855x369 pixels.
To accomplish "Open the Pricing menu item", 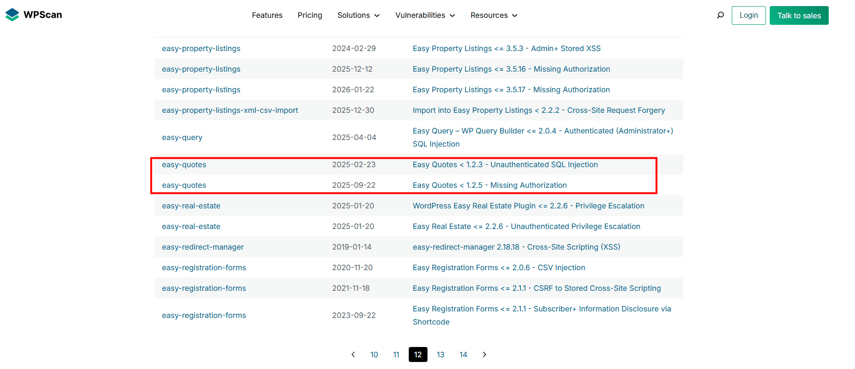I will pos(309,15).
